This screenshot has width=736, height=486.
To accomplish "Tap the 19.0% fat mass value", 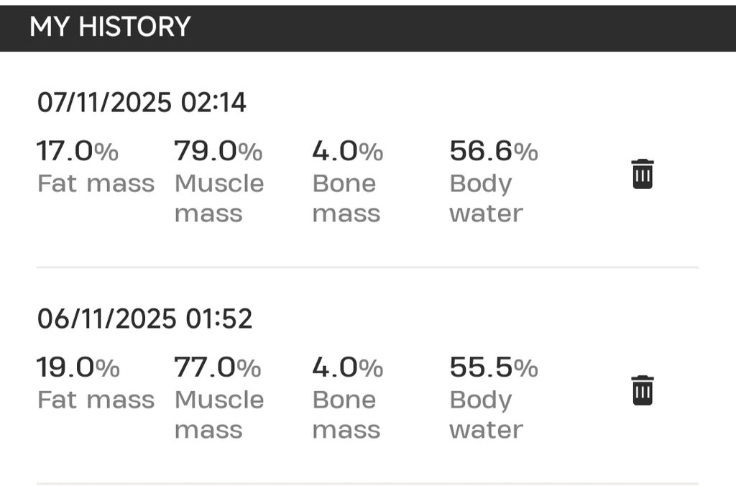I will click(x=78, y=368).
